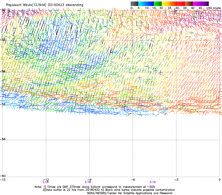This screenshot has height=195, width=222.
Task: Click the -3 longitude axis label
Action: point(176,180)
